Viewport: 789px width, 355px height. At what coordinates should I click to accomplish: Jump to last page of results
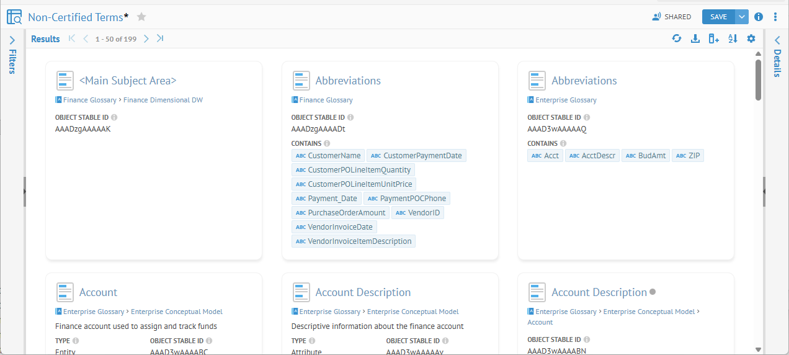(x=160, y=38)
